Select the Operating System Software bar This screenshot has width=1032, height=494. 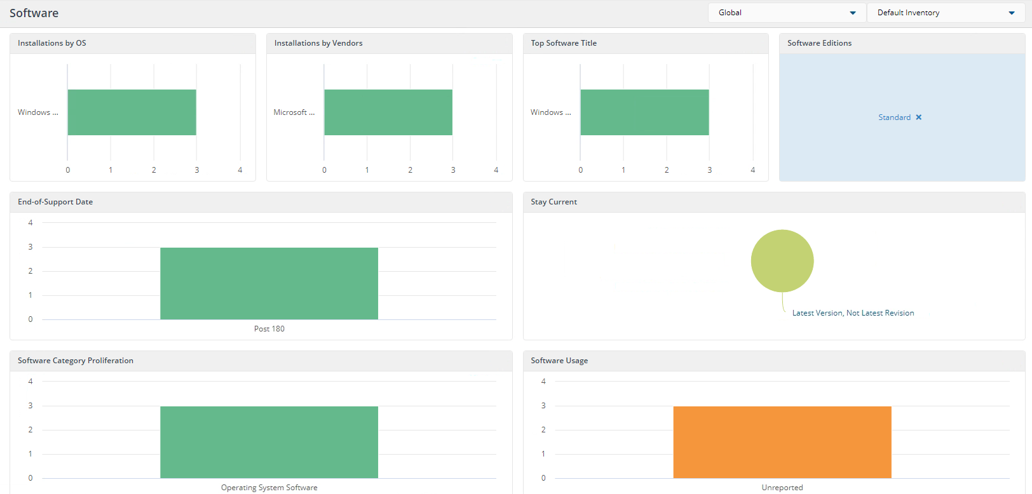pos(269,442)
